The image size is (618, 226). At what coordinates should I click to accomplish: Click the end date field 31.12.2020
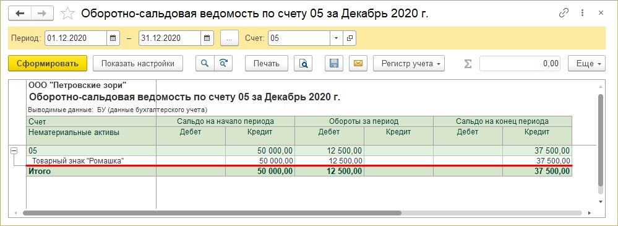(x=170, y=38)
